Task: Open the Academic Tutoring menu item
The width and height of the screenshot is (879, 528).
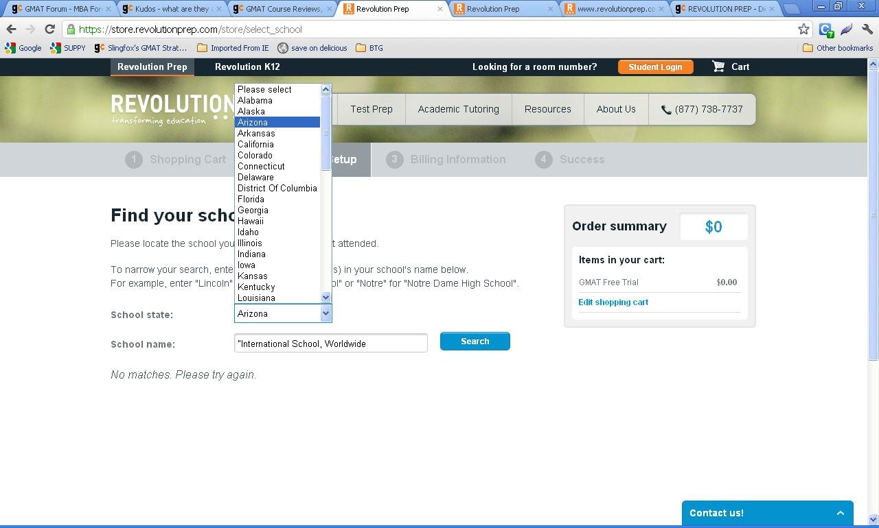Action: click(458, 109)
